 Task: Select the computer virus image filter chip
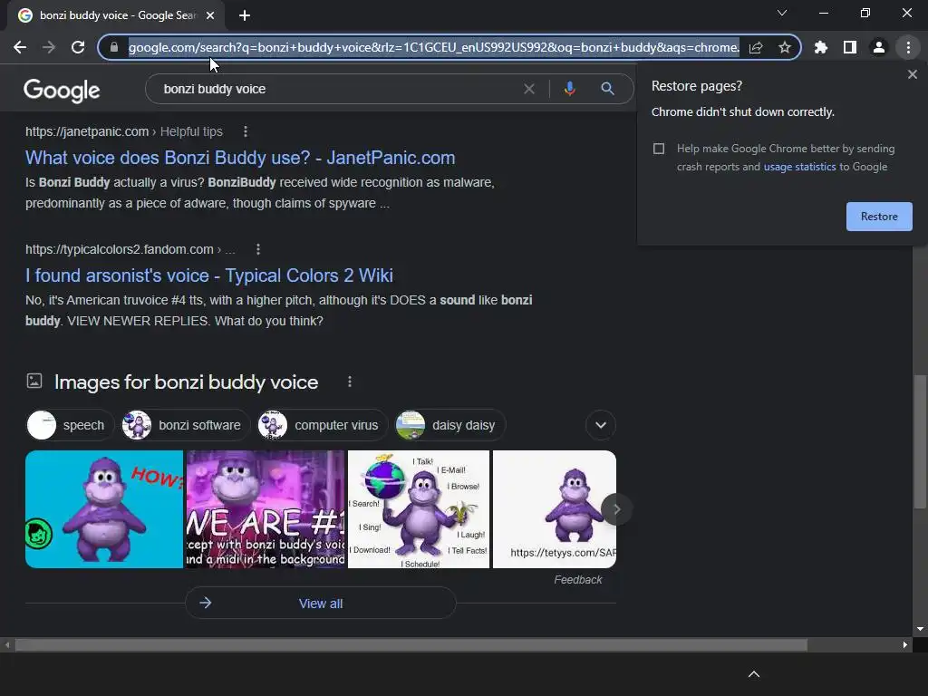[322, 425]
